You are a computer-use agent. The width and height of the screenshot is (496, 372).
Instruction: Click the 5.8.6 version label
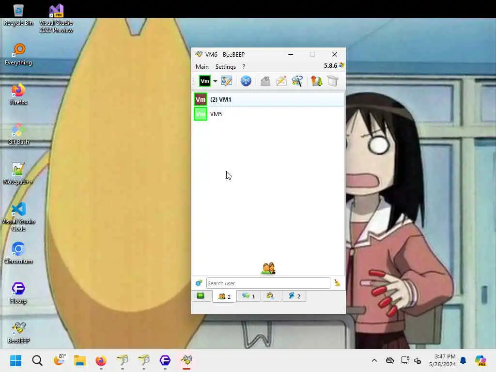330,65
